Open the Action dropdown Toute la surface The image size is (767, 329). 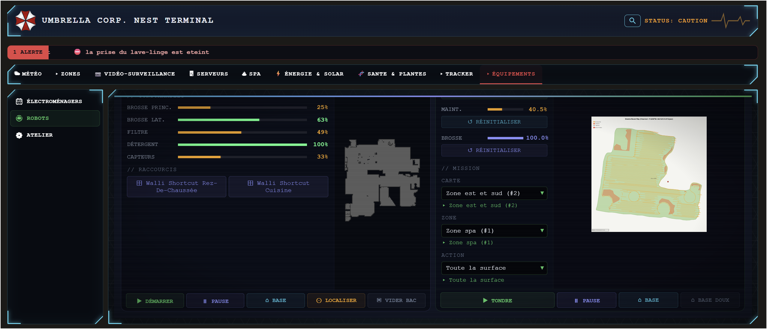494,268
